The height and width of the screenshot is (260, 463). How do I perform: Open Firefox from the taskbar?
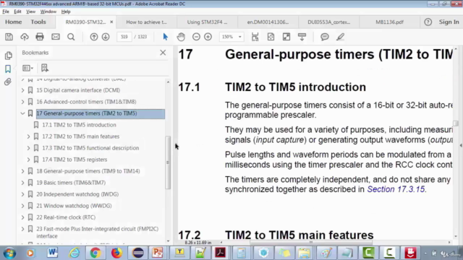coord(116,253)
